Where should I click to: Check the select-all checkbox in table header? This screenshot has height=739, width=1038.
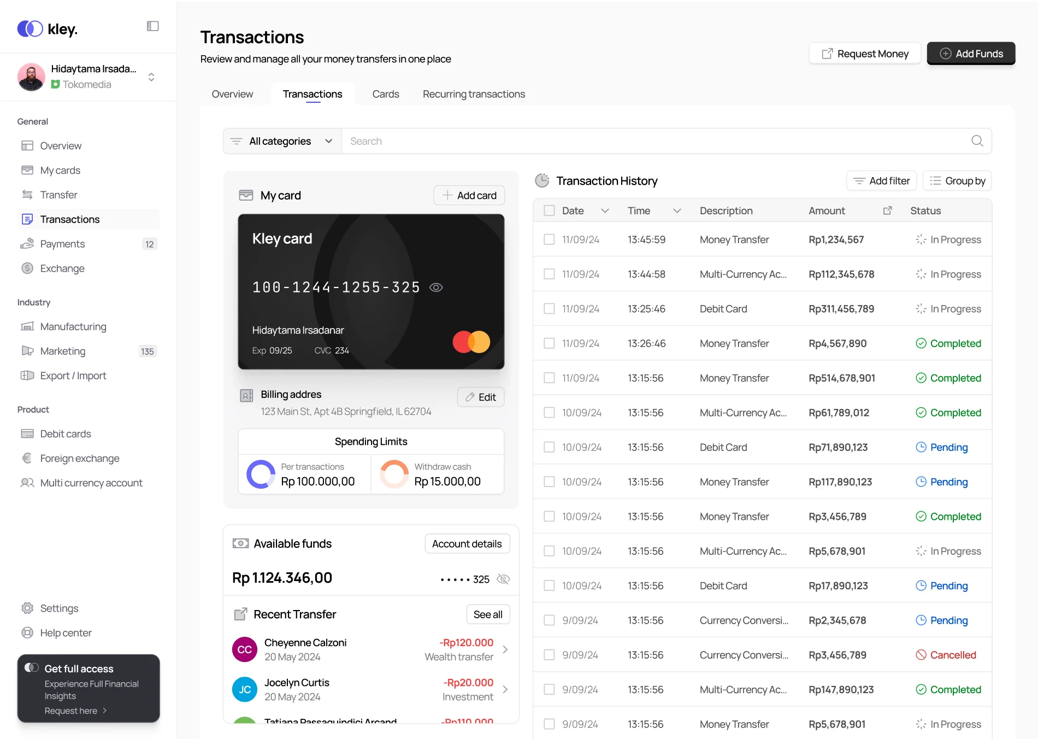coord(549,211)
